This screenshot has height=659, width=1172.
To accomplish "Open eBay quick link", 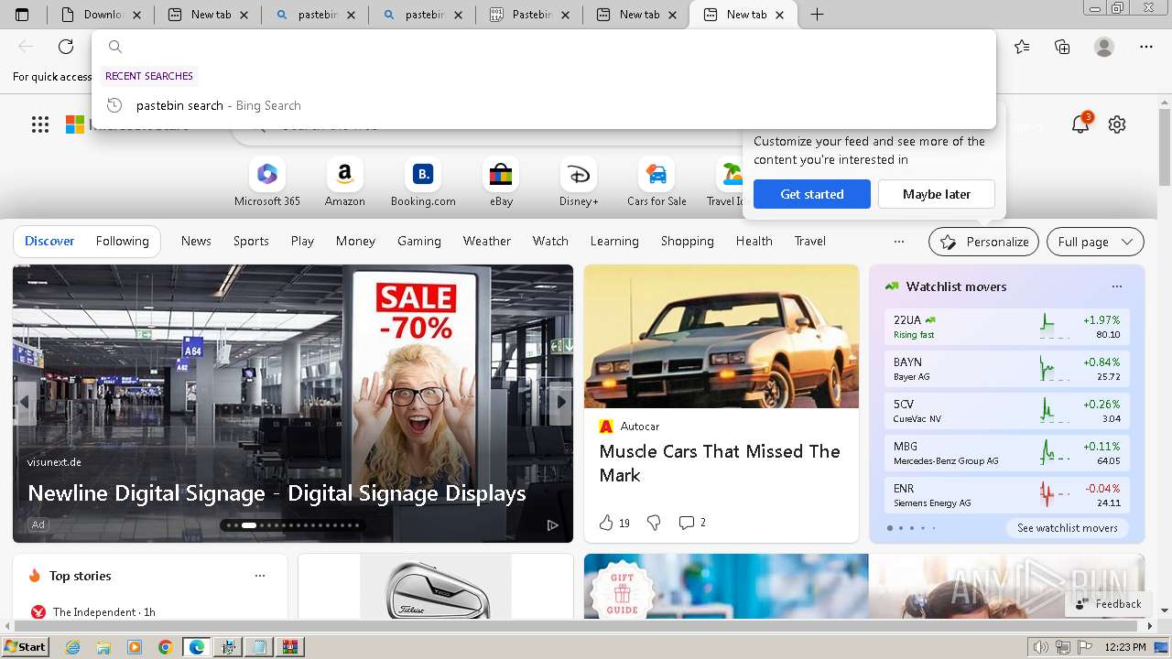I will [501, 182].
